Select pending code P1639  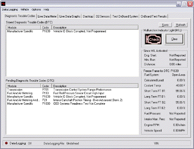point(46,96)
